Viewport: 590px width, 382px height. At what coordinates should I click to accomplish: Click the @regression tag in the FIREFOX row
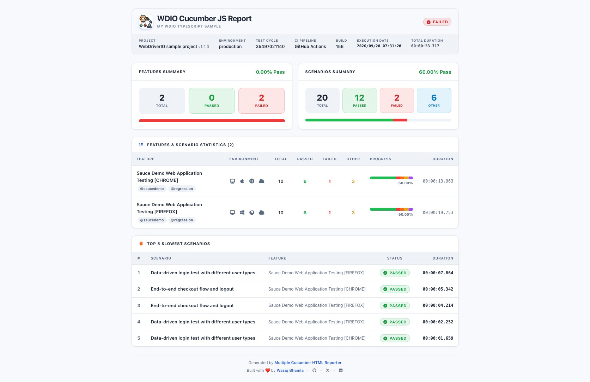[182, 220]
